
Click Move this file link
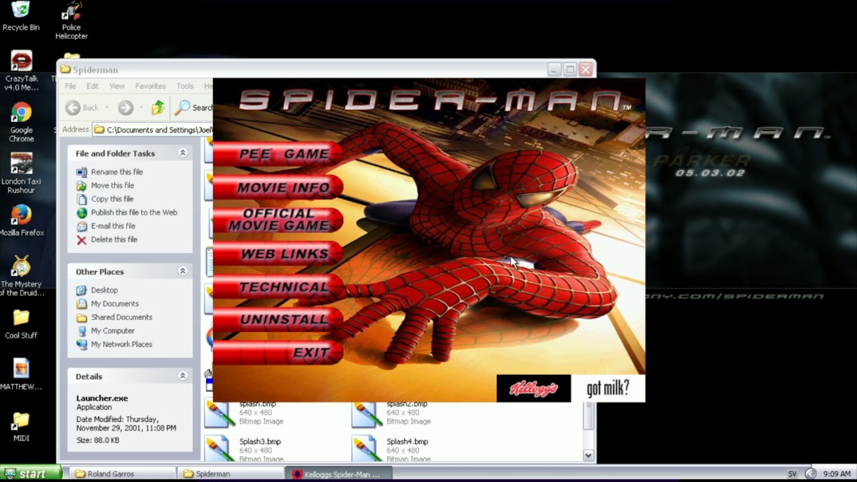coord(112,185)
